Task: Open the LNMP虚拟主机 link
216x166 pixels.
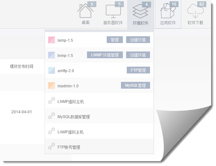Action: click(x=70, y=102)
